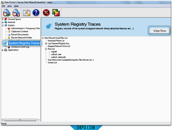Image resolution: width=172 pixels, height=130 pixels.
Task: Click the Wipe Now button
Action: click(160, 31)
